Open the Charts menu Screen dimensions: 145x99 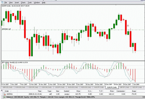[x=23, y=2]
